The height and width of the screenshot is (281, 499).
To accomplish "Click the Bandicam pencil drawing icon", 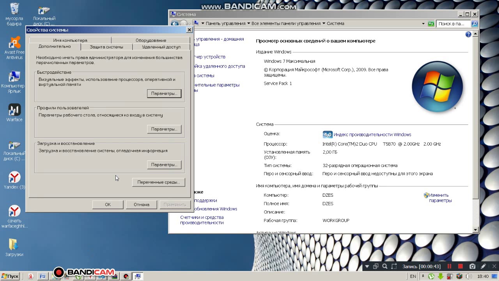I will click(x=483, y=266).
